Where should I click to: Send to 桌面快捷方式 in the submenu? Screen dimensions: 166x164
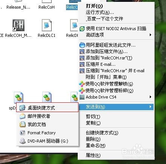tap(48, 108)
